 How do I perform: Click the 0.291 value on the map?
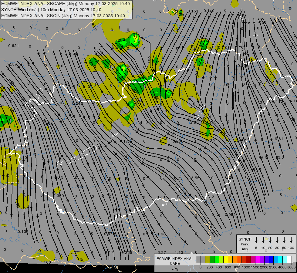[211, 140]
